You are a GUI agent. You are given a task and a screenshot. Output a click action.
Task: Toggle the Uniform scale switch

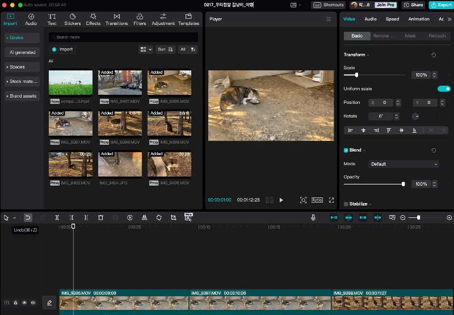[444, 89]
